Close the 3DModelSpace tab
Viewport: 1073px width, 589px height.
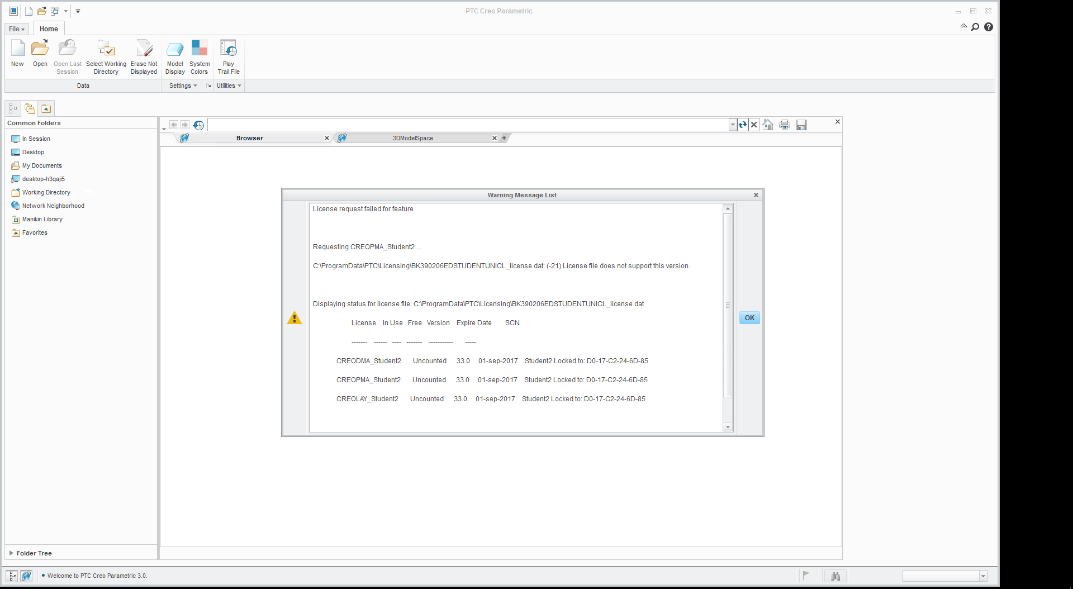coord(494,138)
